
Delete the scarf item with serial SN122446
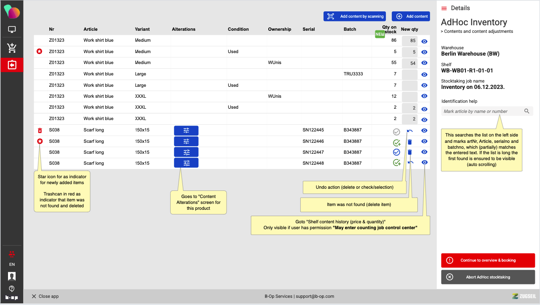point(410,142)
